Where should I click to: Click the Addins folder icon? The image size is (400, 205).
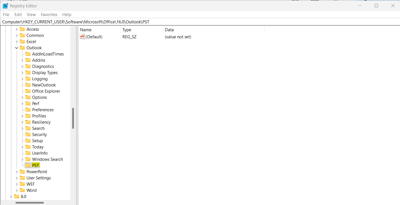[x=28, y=60]
